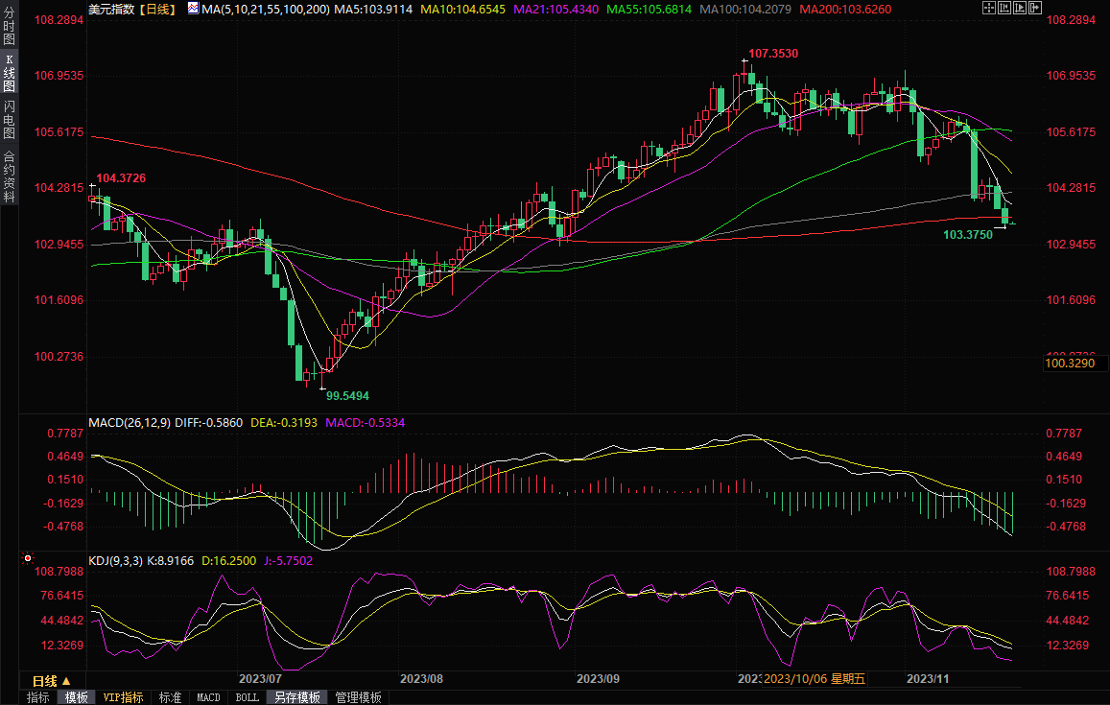This screenshot has height=705, width=1110.
Task: Expand the 日线 period selector arrow
Action: tap(66, 680)
